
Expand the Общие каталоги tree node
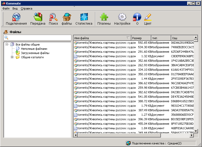click(12, 57)
